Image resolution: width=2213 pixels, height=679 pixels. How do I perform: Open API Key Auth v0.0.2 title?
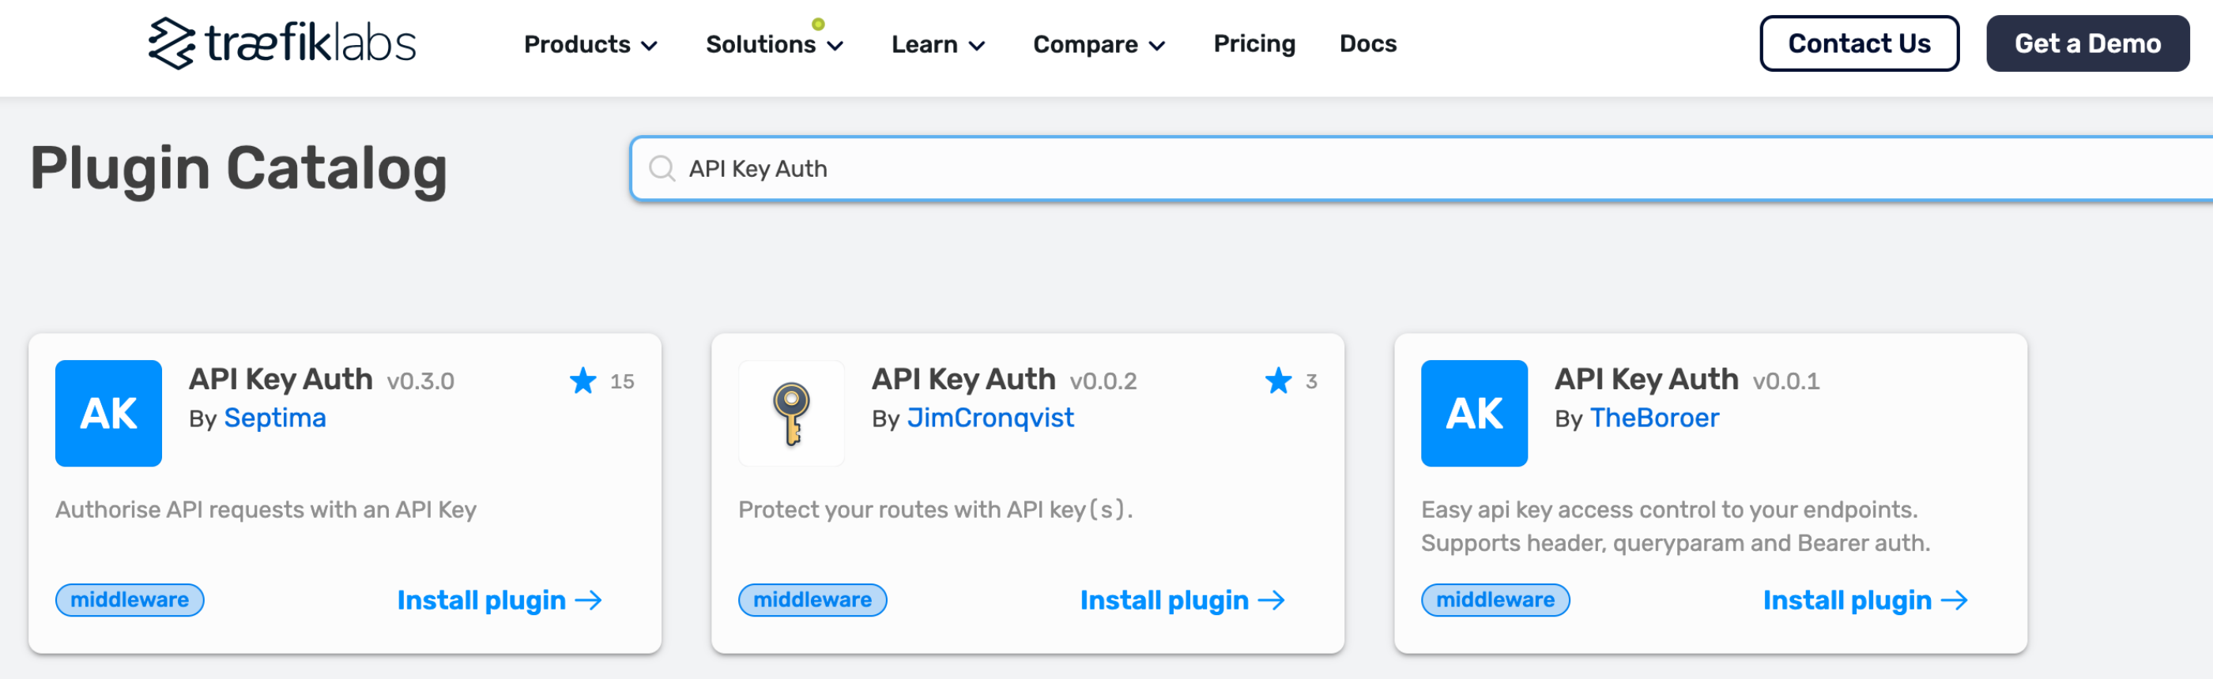[x=964, y=378]
